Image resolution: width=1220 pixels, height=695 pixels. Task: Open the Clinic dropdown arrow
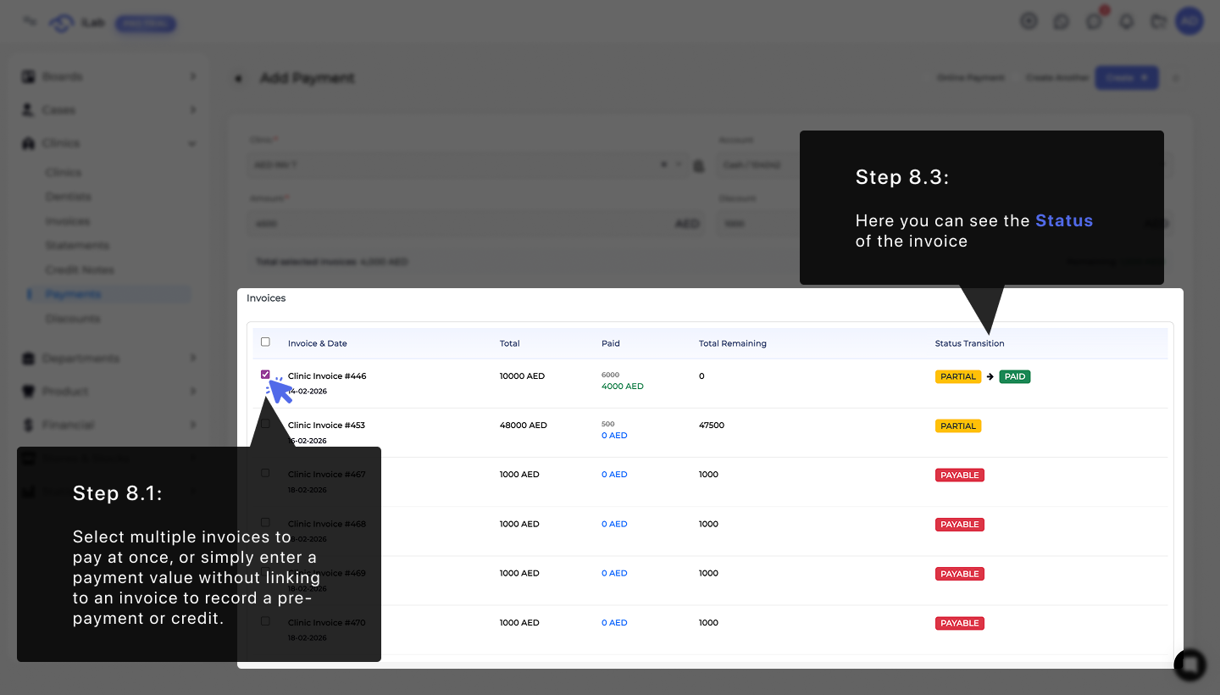click(679, 165)
